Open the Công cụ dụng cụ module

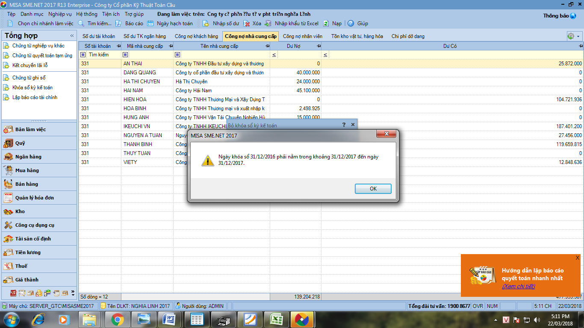click(39, 225)
